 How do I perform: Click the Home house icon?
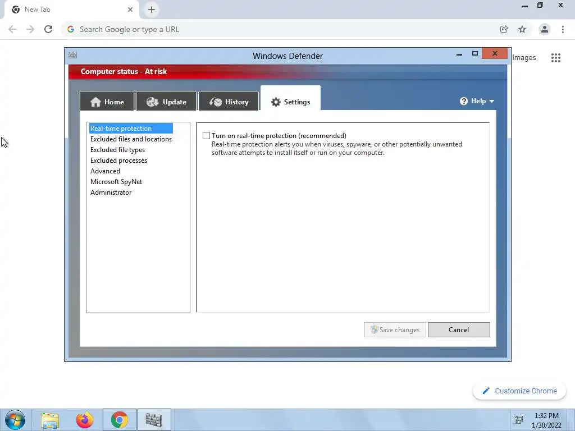(95, 102)
